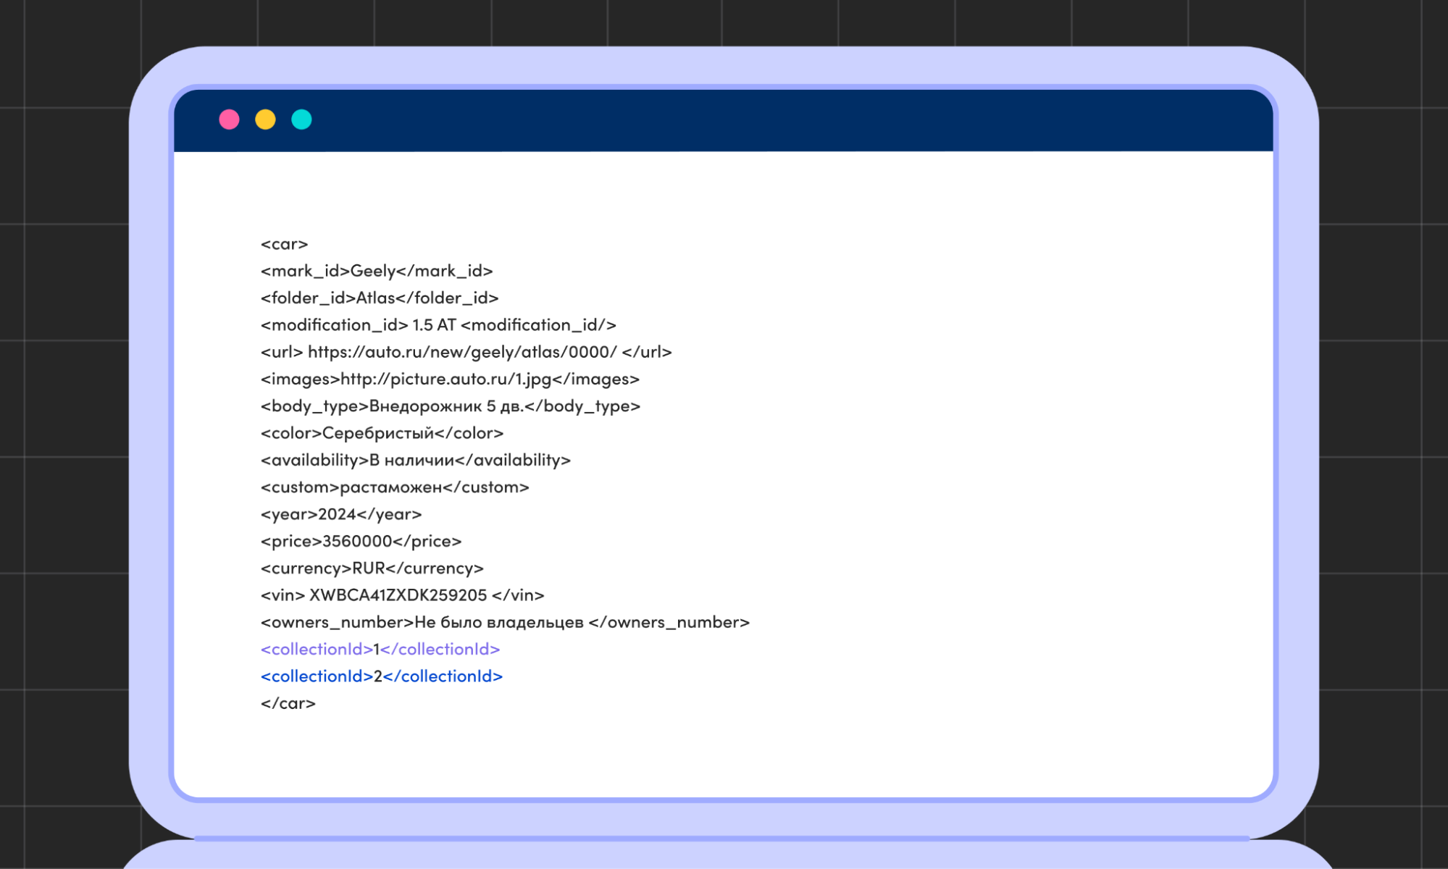
Task: Click the owners_number line
Action: click(504, 622)
